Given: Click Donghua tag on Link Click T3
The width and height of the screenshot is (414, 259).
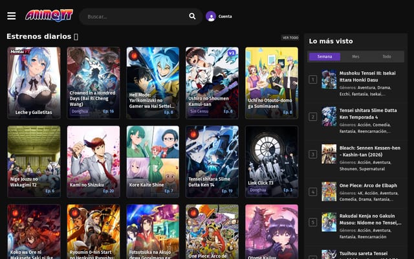Looking at the screenshot, I should click(257, 190).
